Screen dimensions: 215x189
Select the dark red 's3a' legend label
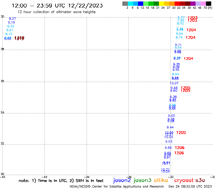(x=200, y=180)
